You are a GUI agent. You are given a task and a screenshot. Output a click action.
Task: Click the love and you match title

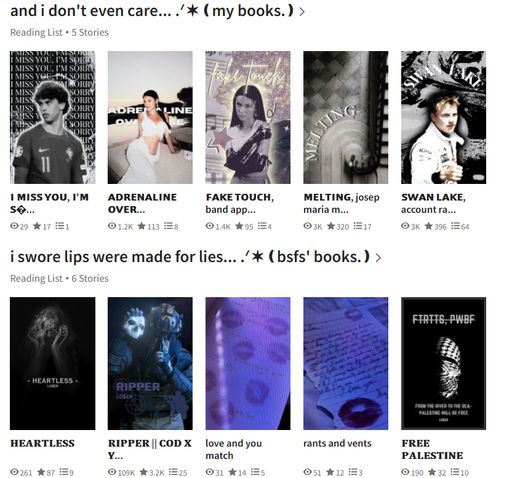point(234,449)
